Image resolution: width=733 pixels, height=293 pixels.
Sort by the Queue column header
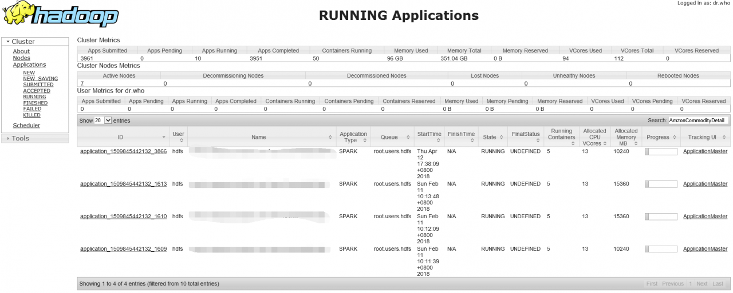pyautogui.click(x=389, y=137)
